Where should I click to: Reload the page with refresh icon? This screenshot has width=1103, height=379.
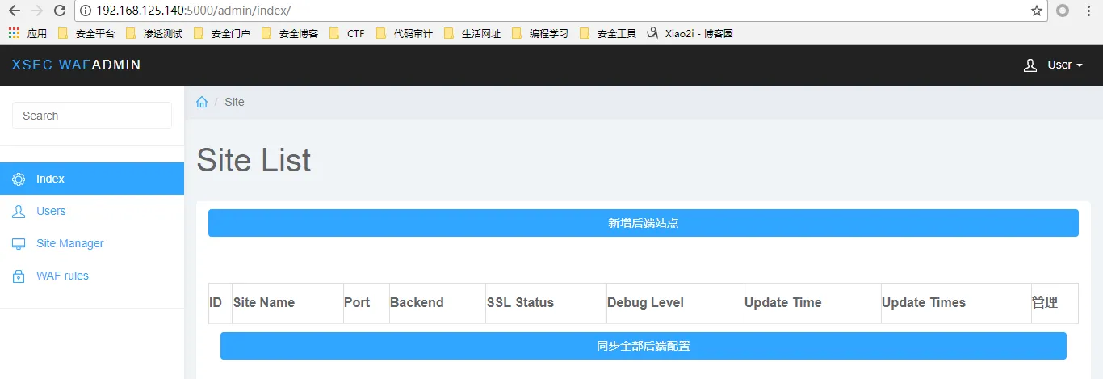(60, 11)
